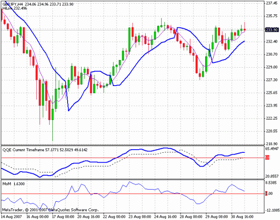Click the 225.65 price scale label

272,93
